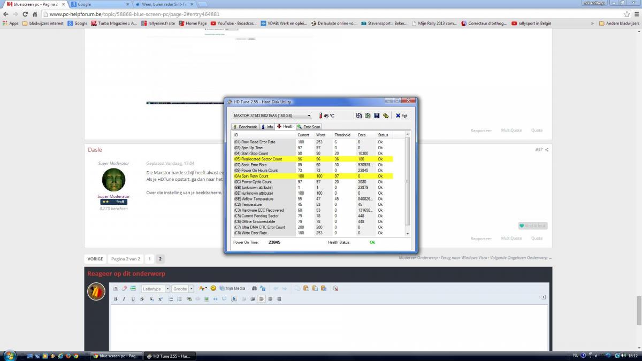
Task: Click the insert link icon in editor
Action: 189,299
